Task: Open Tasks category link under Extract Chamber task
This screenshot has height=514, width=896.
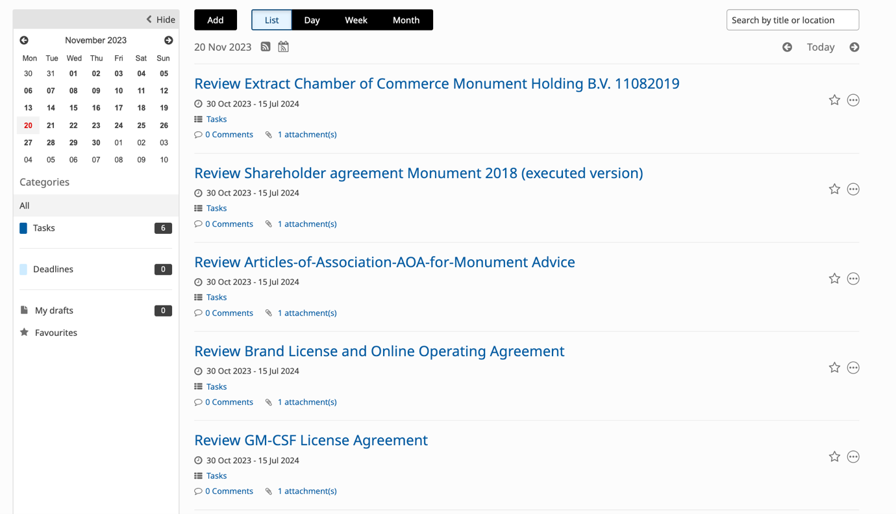Action: coord(216,119)
